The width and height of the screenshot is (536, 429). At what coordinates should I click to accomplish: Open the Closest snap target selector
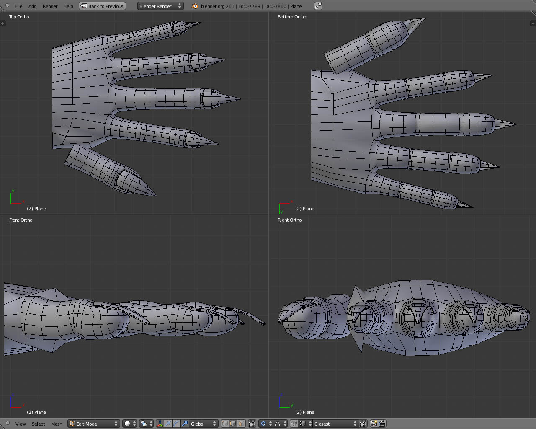[333, 424]
